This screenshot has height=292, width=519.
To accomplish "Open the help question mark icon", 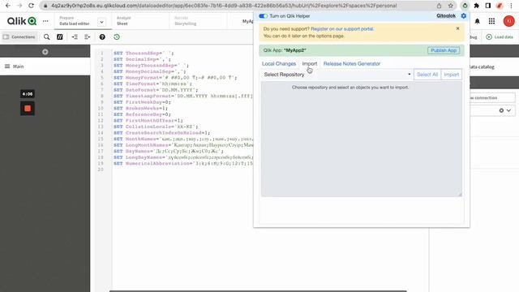I will tap(102, 37).
